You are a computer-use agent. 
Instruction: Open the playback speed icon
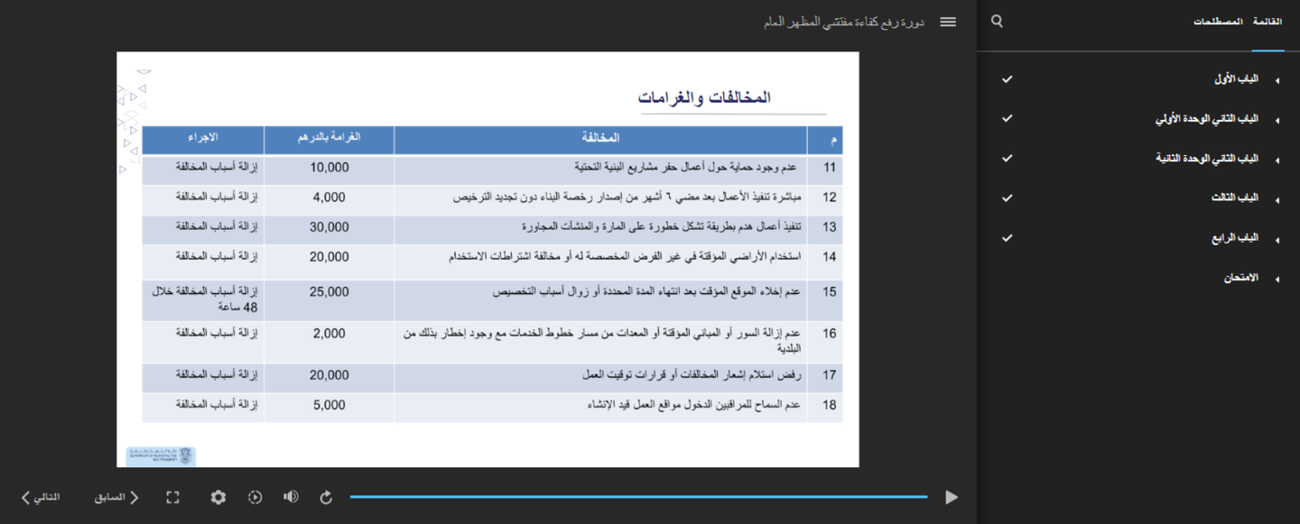(255, 497)
